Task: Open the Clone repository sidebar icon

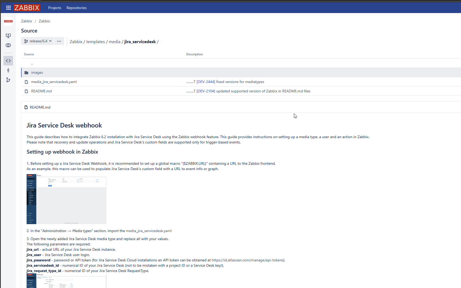Action: pyautogui.click(x=8, y=35)
